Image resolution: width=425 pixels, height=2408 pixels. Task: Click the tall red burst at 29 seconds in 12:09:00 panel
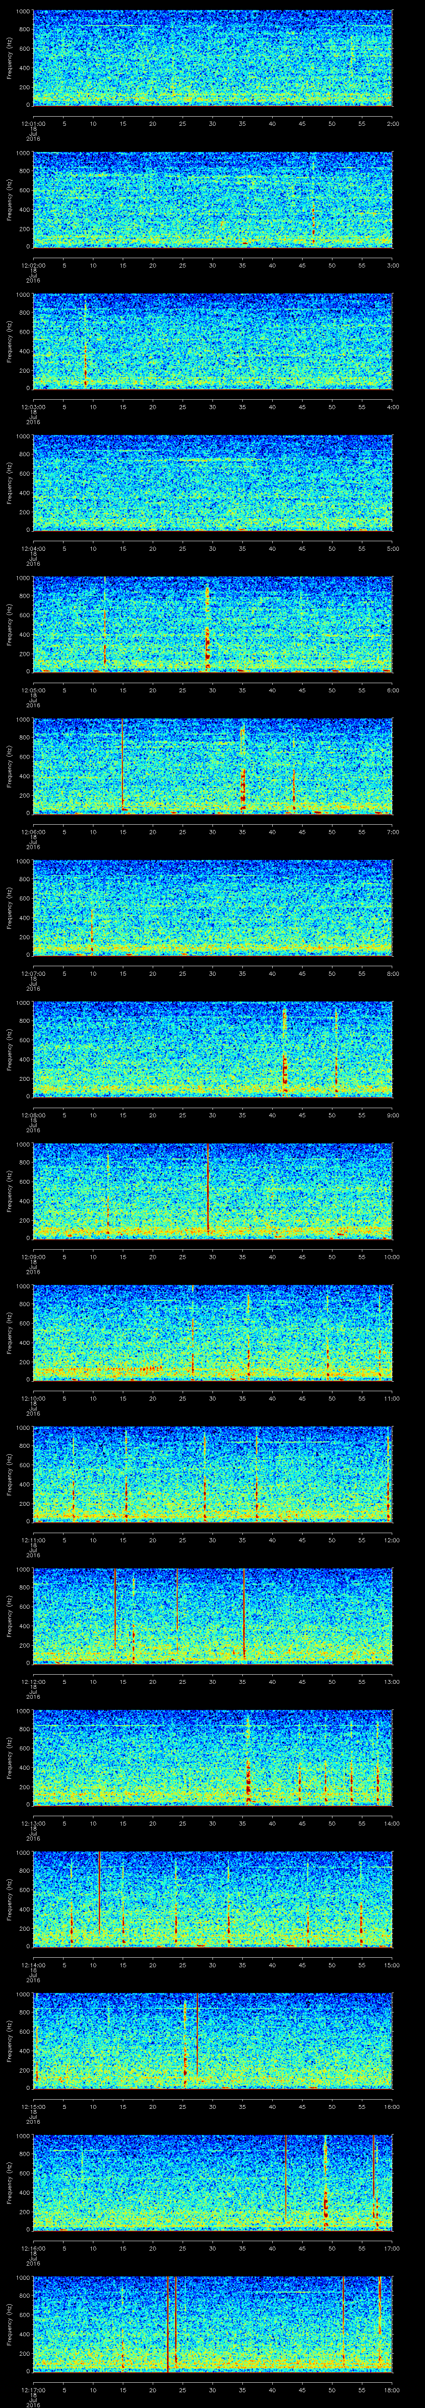click(x=208, y=1189)
